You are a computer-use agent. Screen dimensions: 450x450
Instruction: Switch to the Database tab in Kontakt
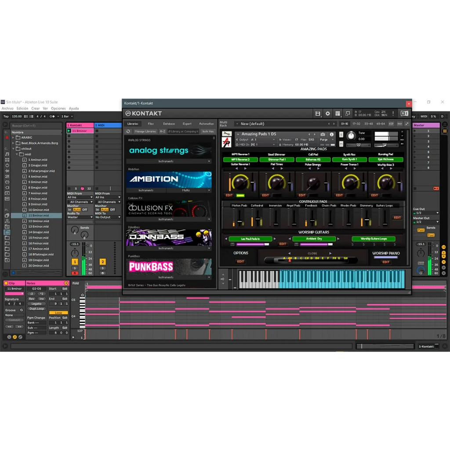tap(169, 124)
